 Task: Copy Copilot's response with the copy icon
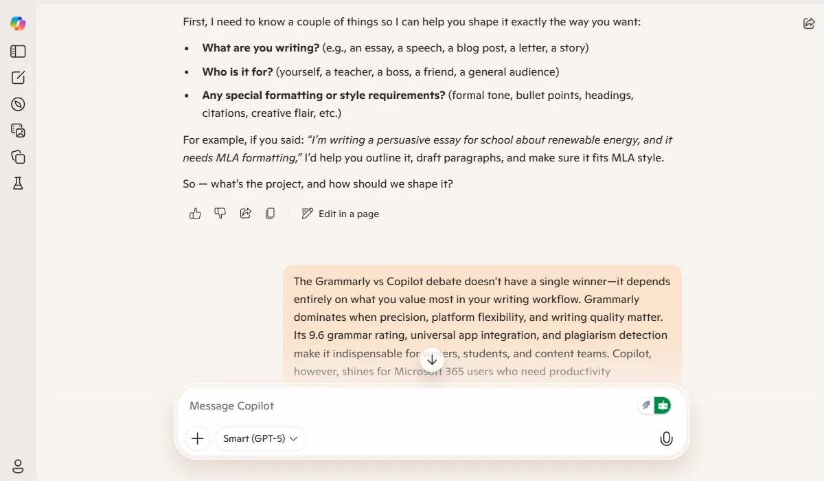click(x=270, y=213)
